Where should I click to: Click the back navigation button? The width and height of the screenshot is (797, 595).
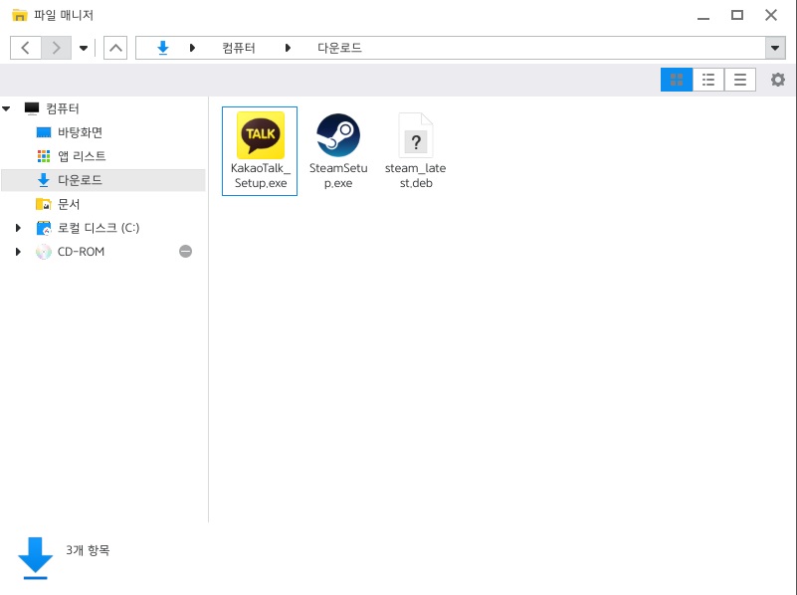click(26, 47)
